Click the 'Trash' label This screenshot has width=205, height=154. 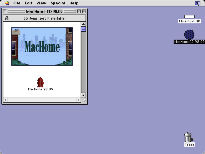coord(189,144)
